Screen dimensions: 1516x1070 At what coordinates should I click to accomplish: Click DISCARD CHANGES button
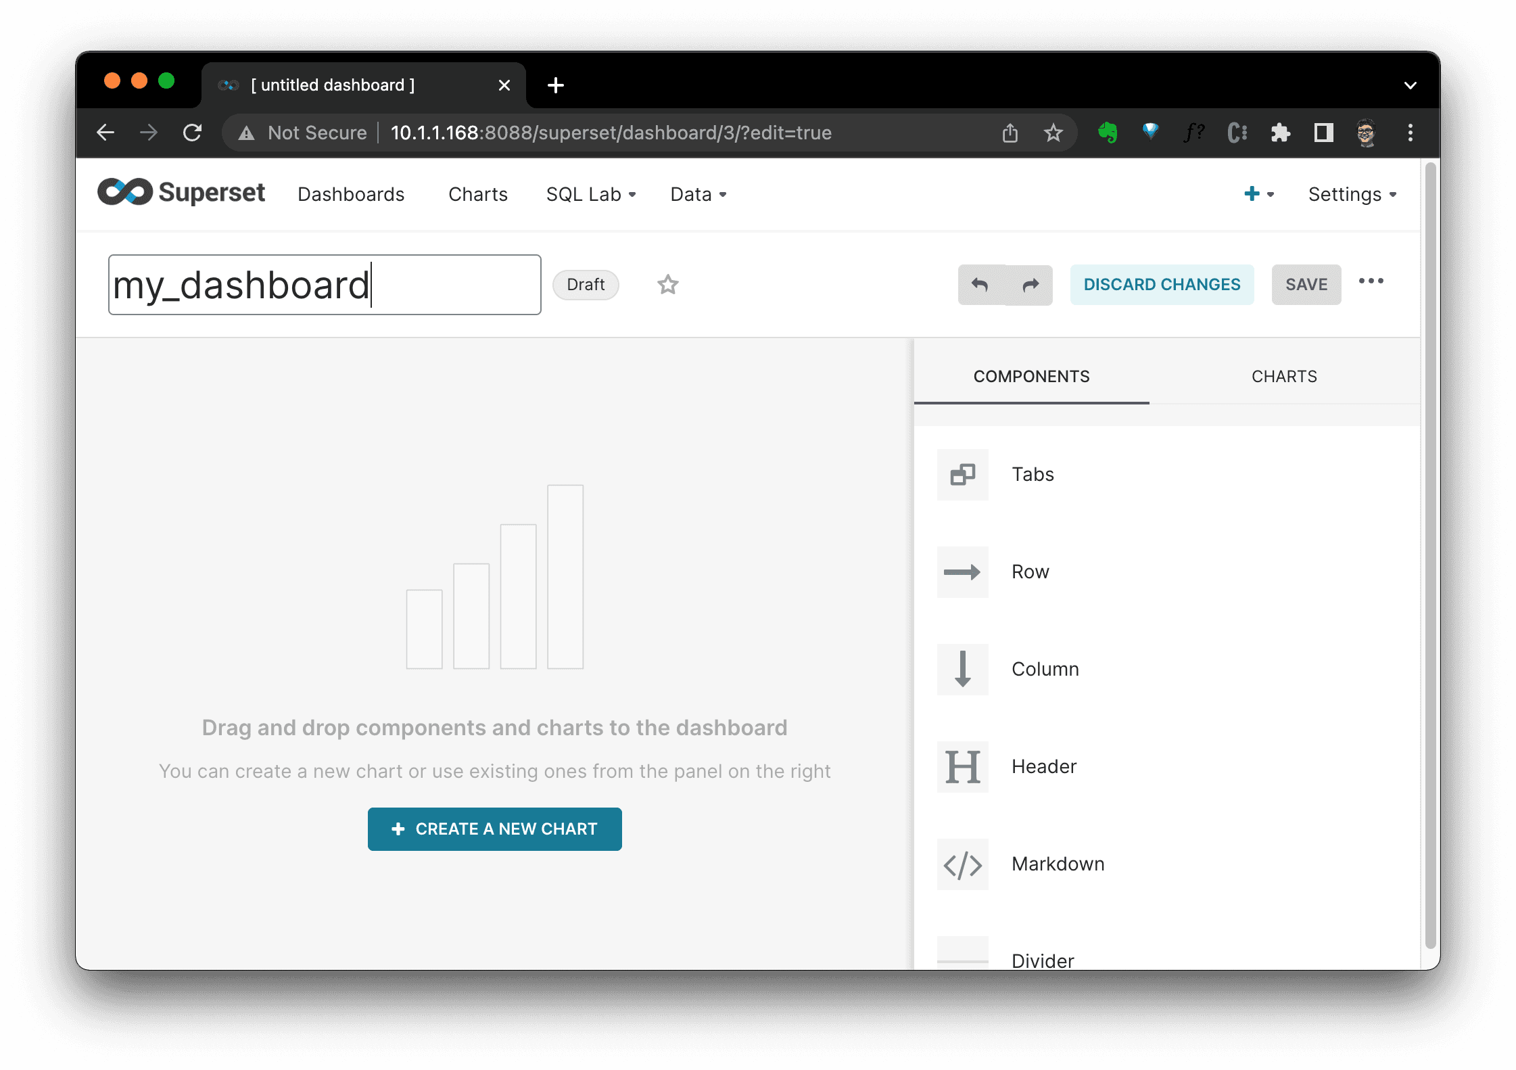tap(1162, 285)
